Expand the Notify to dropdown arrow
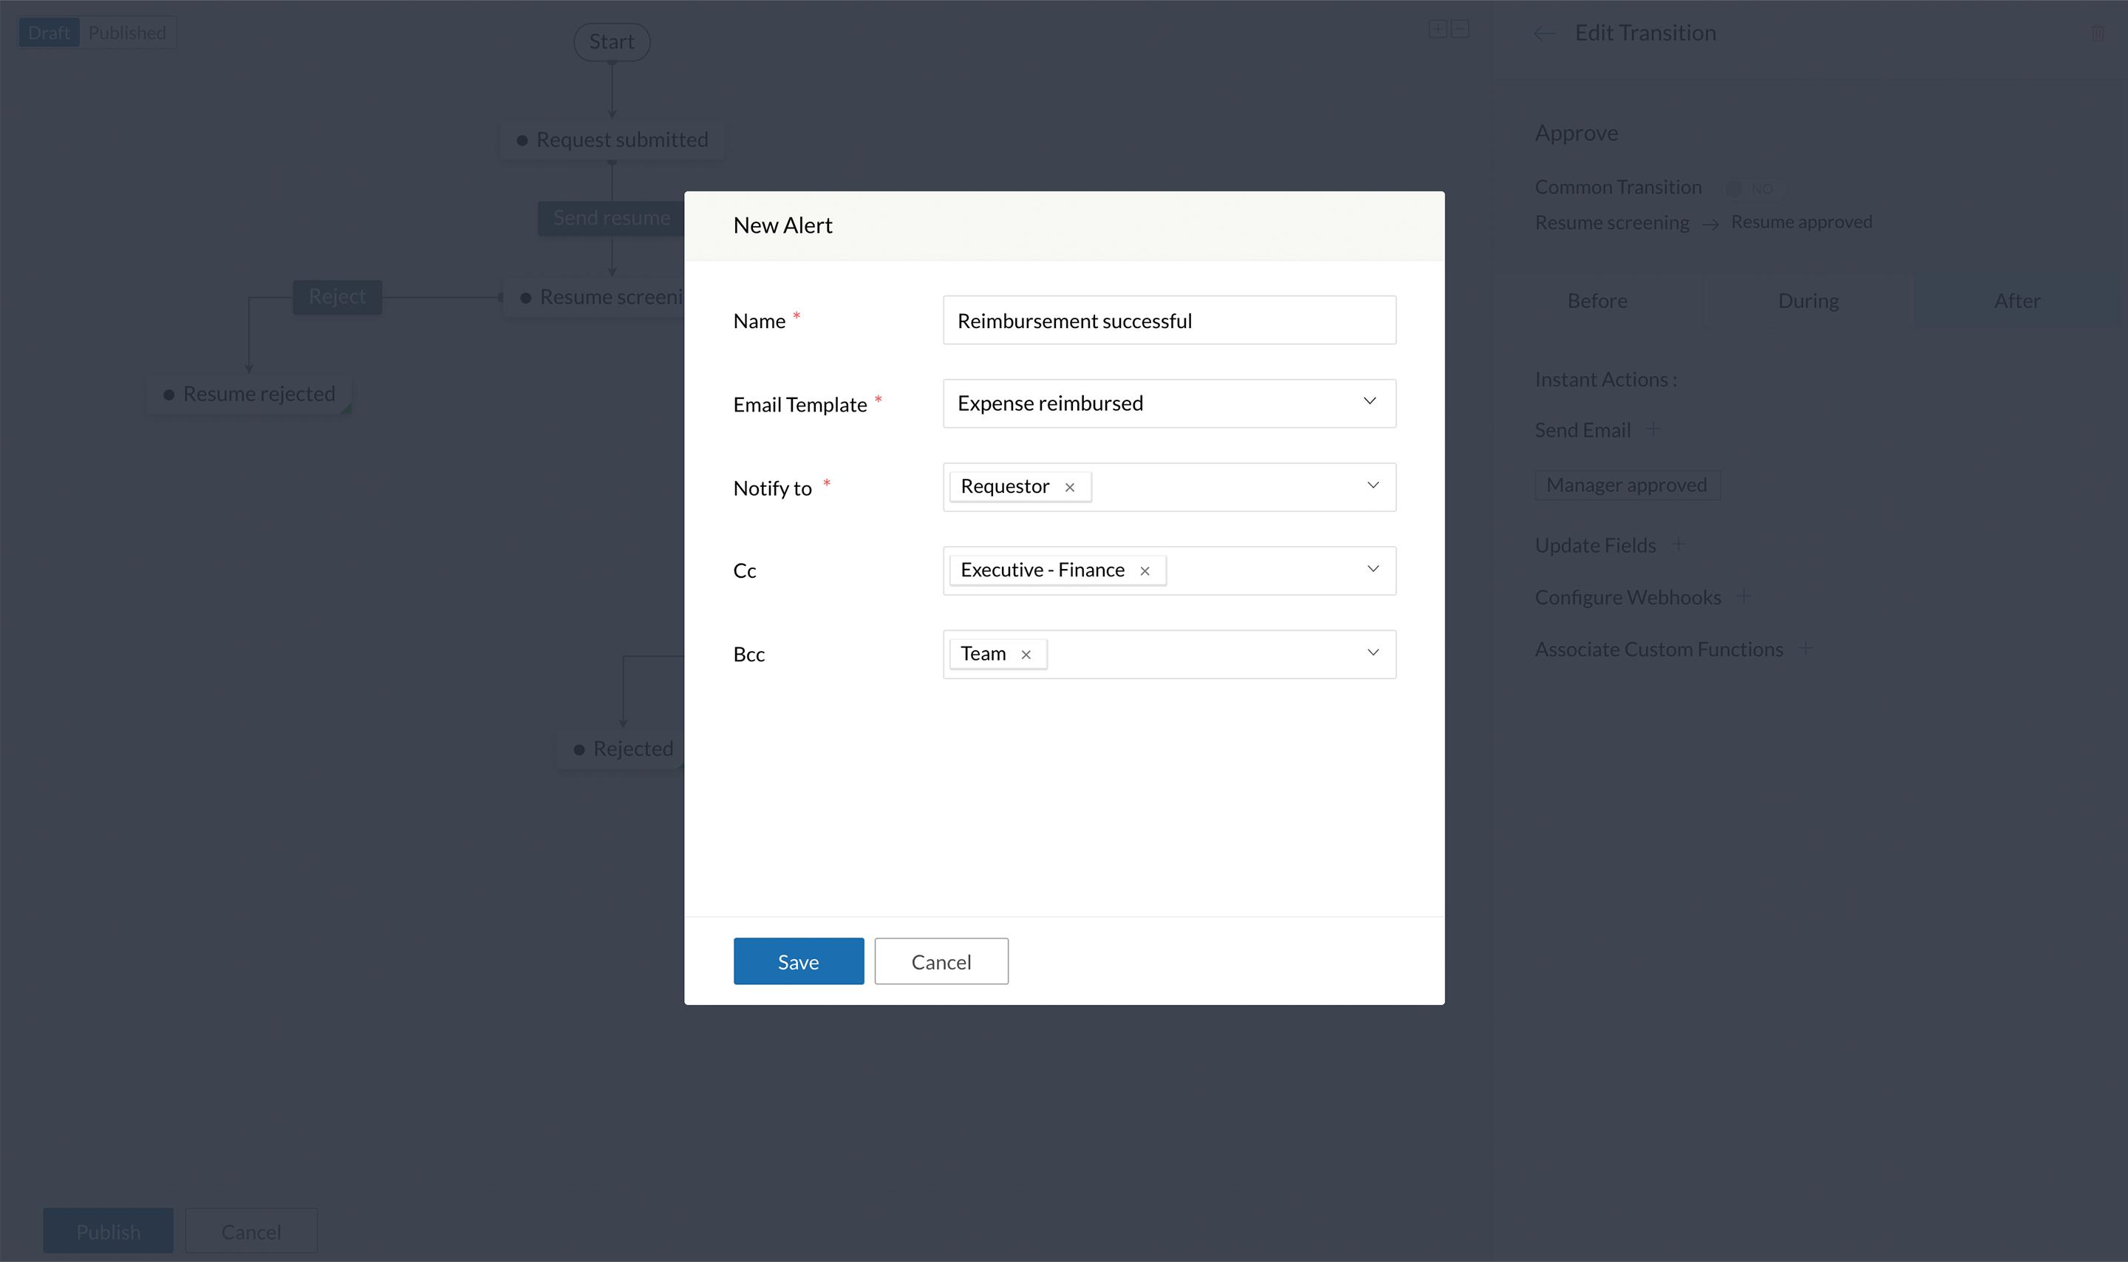Screen dimensions: 2128x1262 tap(1372, 485)
